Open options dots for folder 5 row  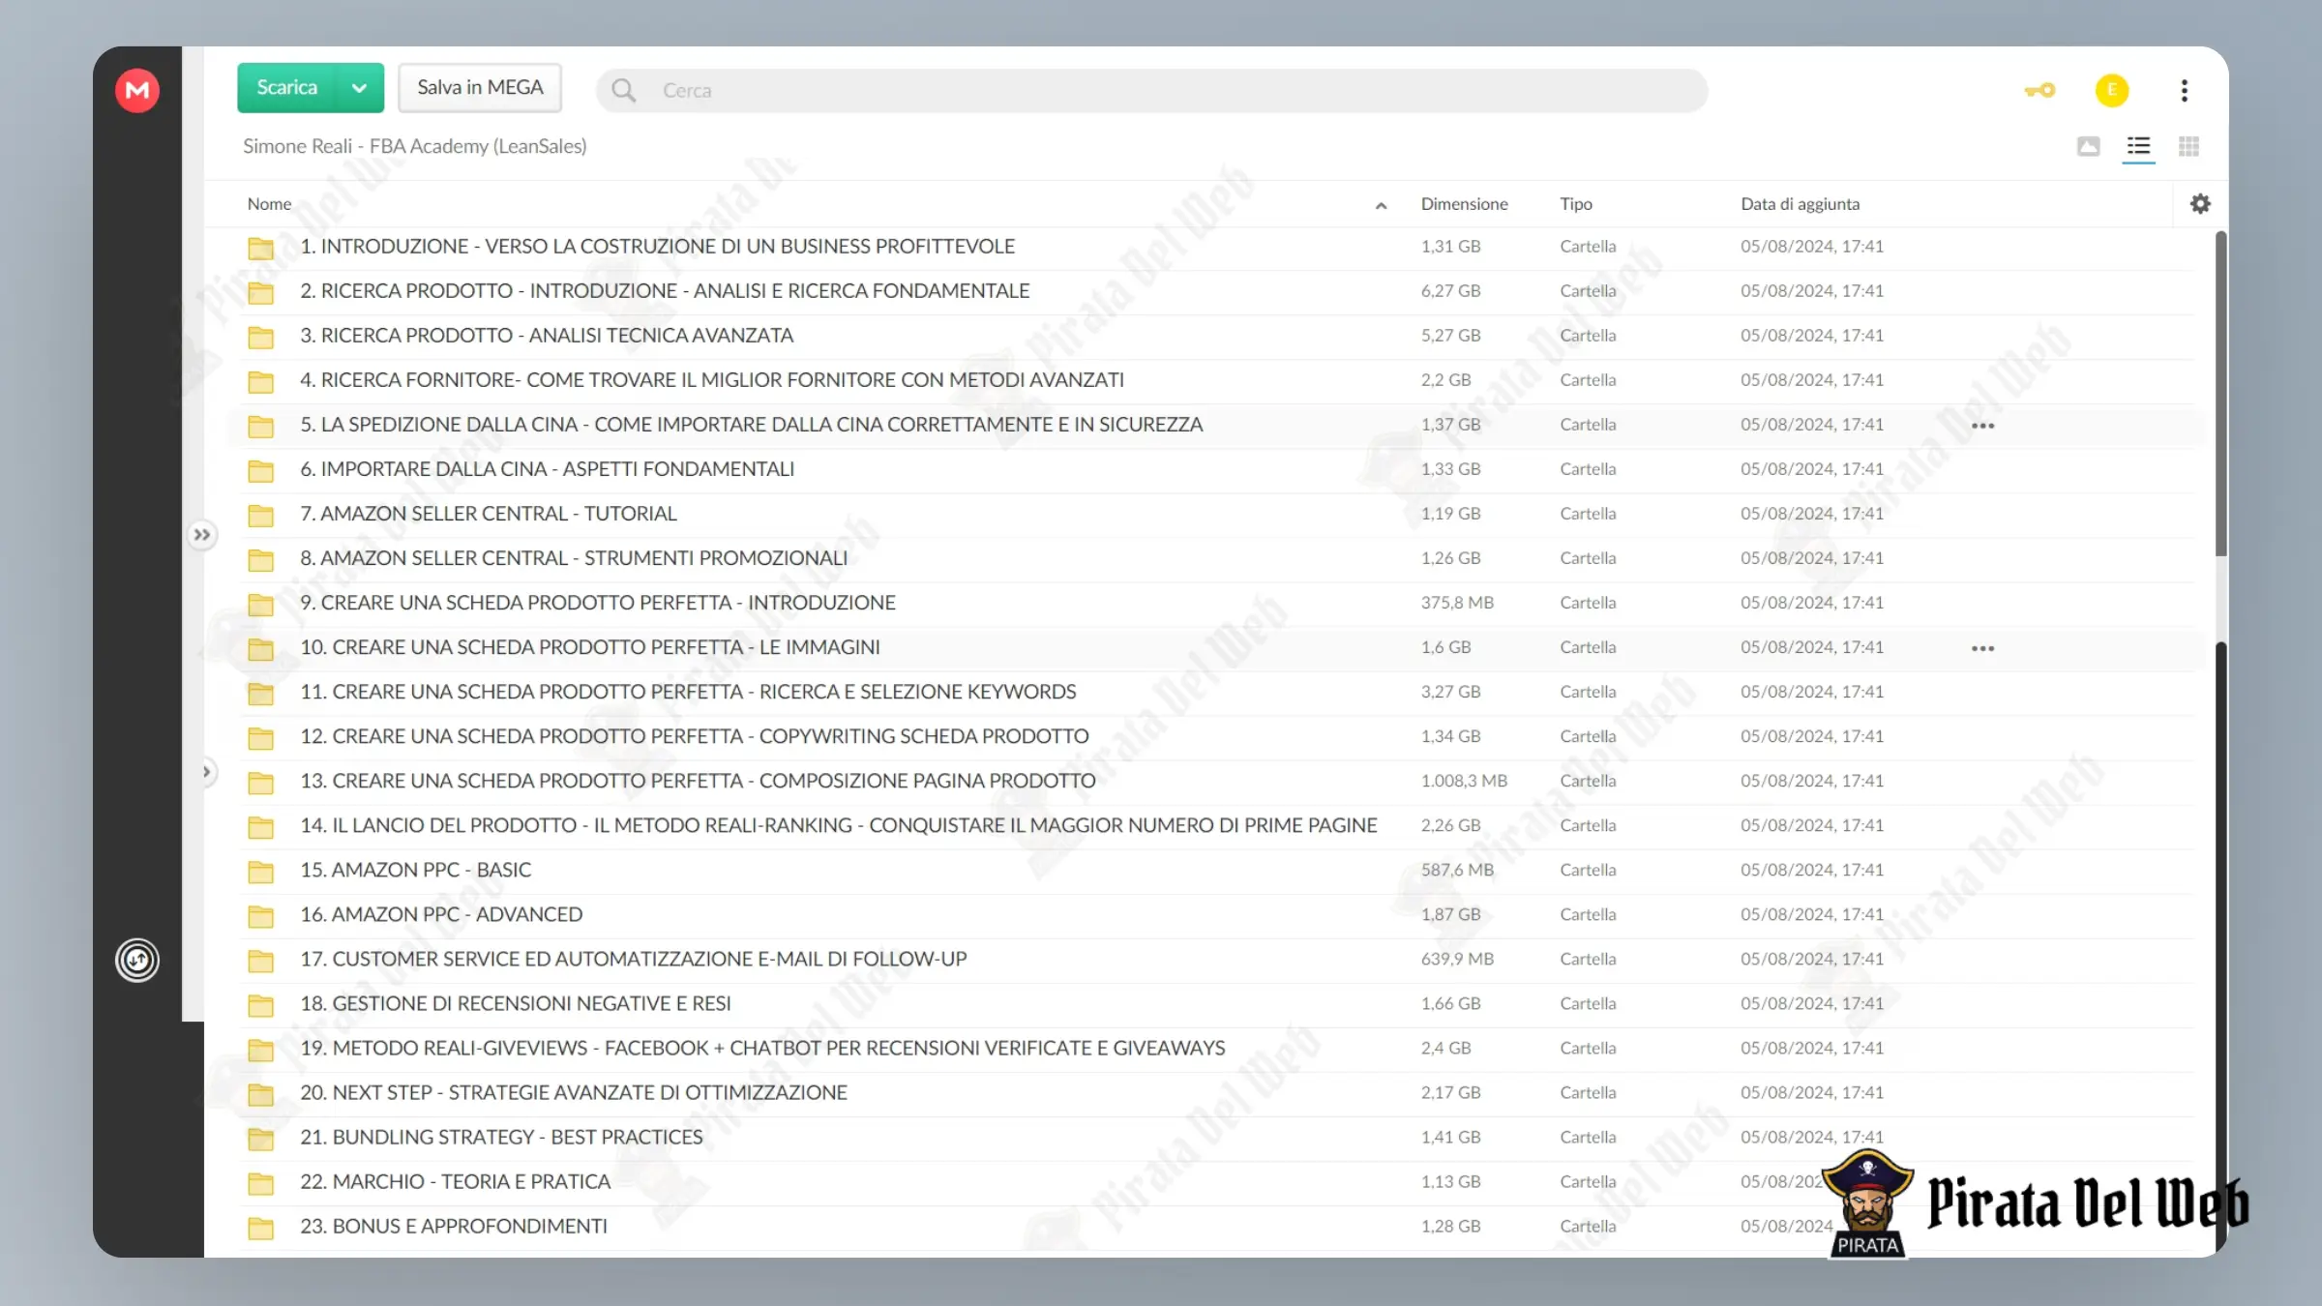pyautogui.click(x=1983, y=426)
